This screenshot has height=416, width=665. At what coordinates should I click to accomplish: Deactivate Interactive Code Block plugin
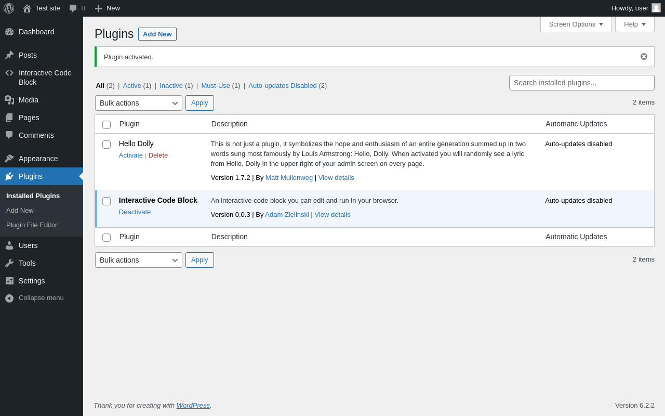(135, 212)
